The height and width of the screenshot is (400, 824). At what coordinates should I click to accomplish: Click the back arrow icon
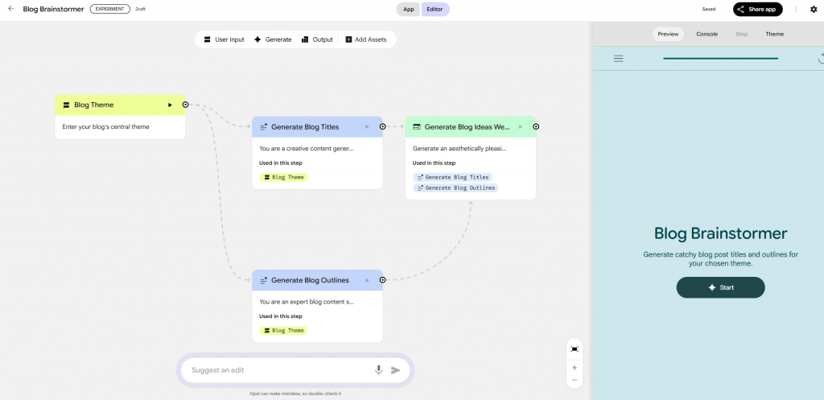pos(10,9)
